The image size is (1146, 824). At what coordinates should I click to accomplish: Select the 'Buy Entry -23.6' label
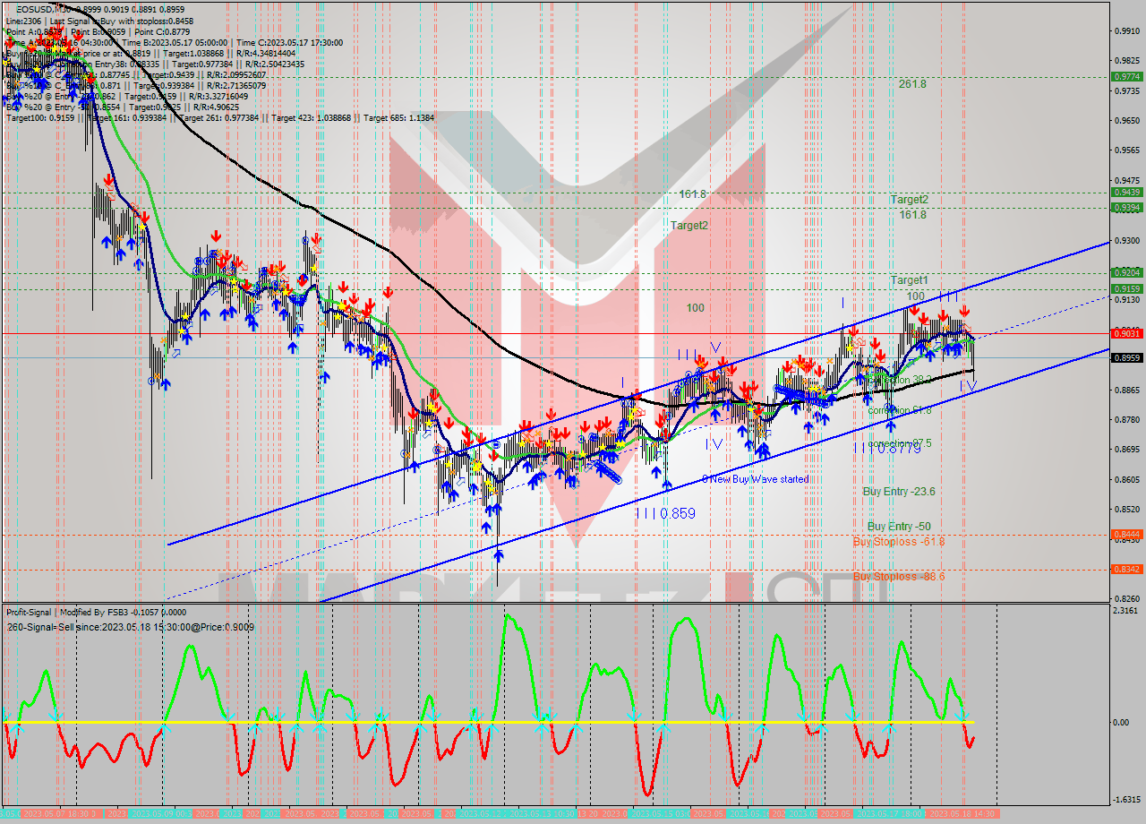point(899,492)
